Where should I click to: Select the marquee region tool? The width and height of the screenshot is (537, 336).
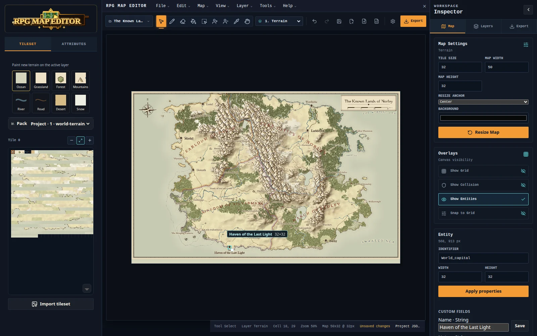pyautogui.click(x=204, y=21)
